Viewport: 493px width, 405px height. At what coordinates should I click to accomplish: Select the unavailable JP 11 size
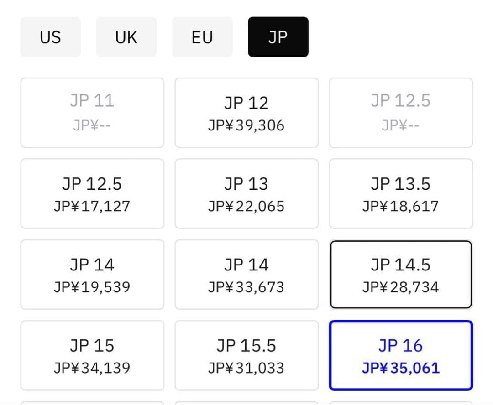coord(92,113)
